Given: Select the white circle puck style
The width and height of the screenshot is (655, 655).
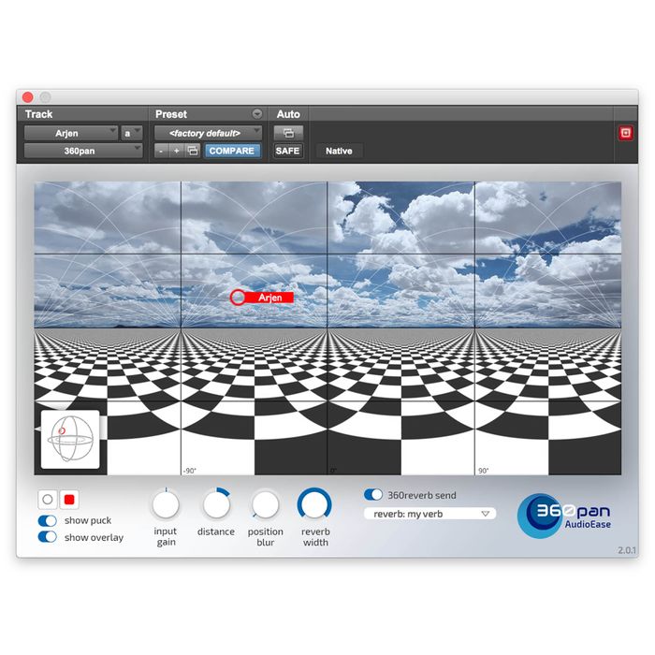Looking at the screenshot, I should click(48, 500).
